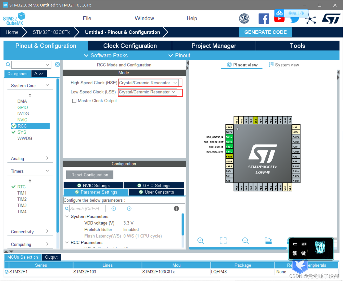Screen dimensions: 343x281
Task: Switch to A->Z category tab
Action: [39, 74]
